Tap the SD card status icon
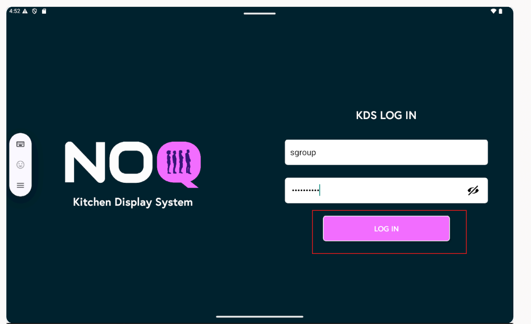The image size is (531, 324). pos(44,11)
